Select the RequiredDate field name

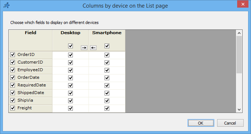click(32, 85)
